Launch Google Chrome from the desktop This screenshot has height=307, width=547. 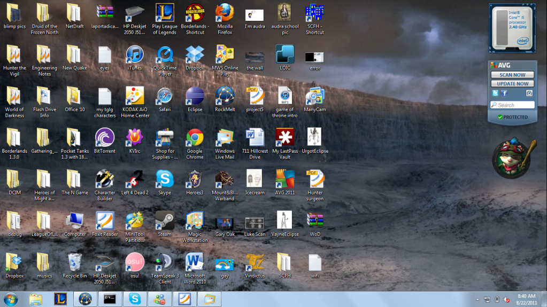tap(195, 138)
